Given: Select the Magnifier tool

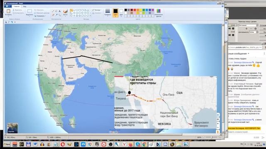Looking at the screenshot, I should 59,15.
